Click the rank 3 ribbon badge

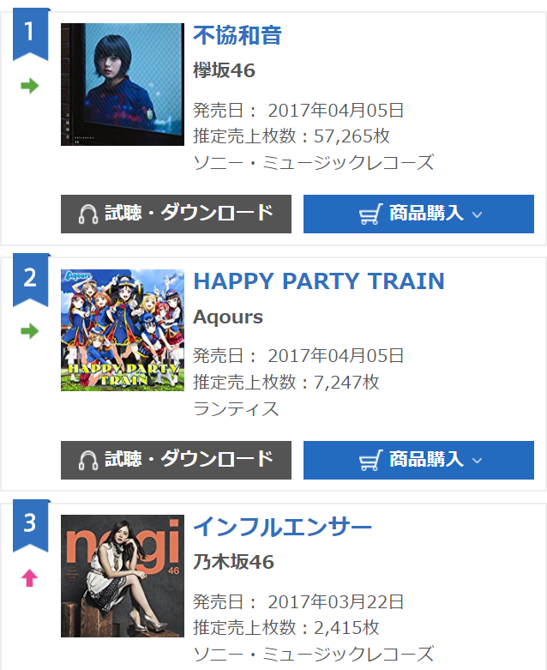tap(31, 526)
